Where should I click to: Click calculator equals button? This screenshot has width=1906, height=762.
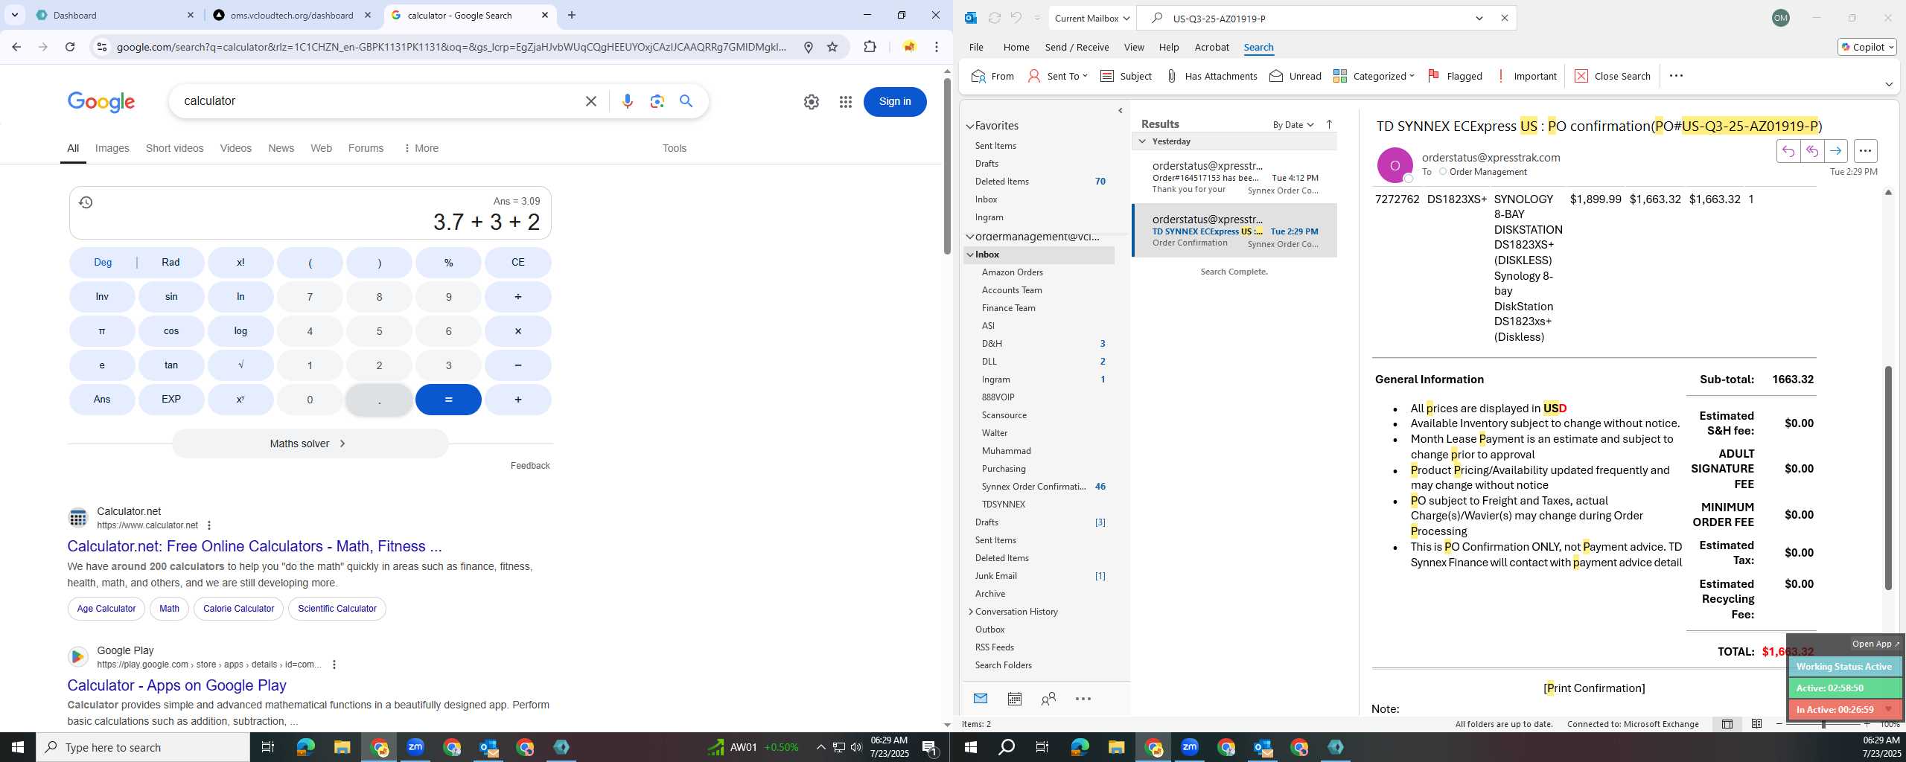pyautogui.click(x=448, y=400)
